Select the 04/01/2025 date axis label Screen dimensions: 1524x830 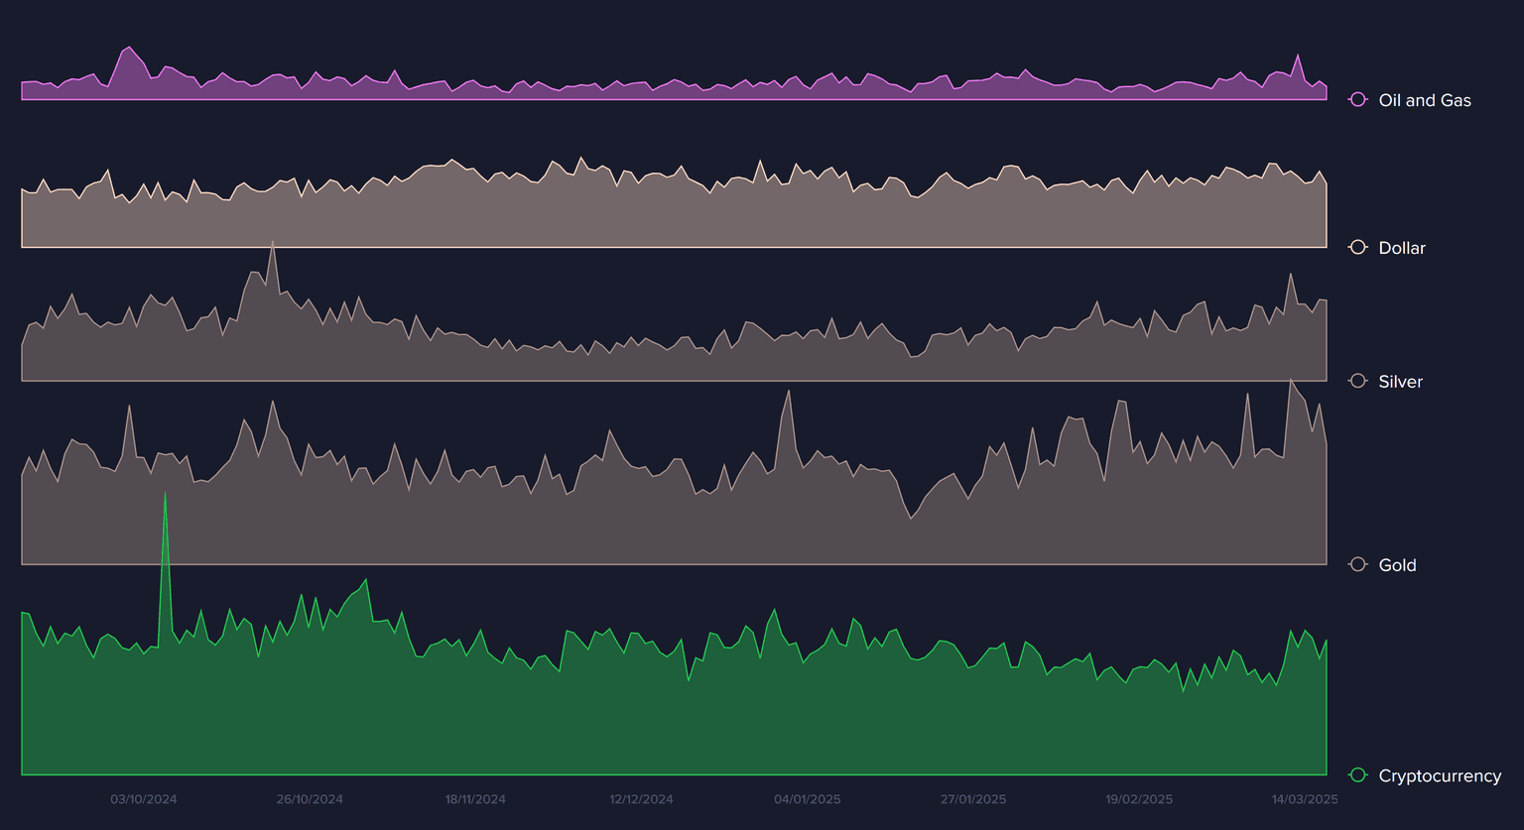click(807, 799)
